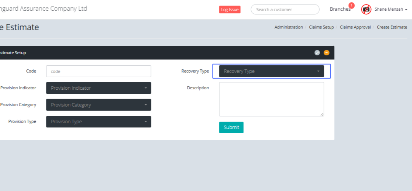Open the Recovery Type dropdown
The image size is (412, 191).
[x=271, y=71]
